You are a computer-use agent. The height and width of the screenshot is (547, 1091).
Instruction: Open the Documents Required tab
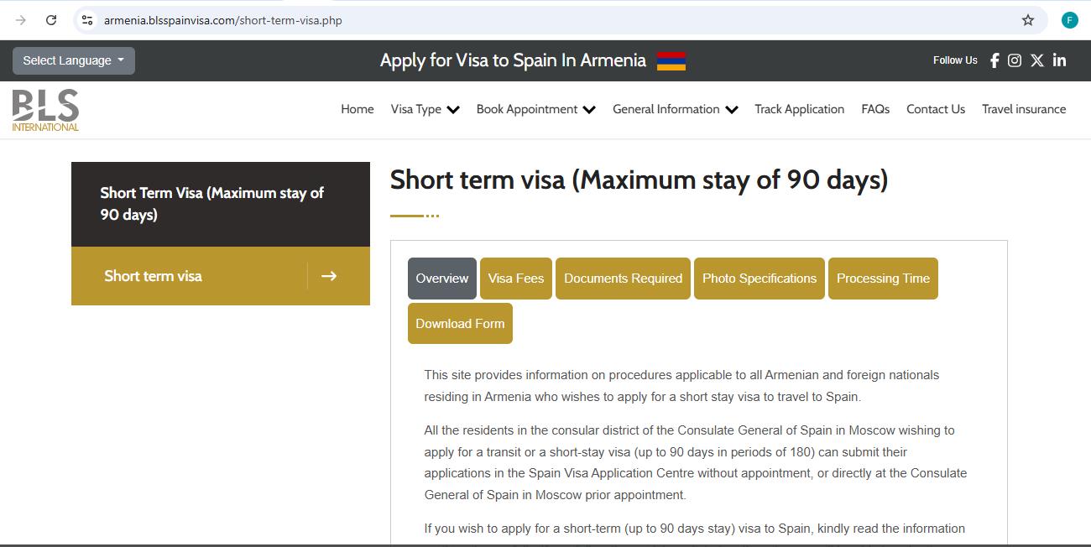(622, 278)
